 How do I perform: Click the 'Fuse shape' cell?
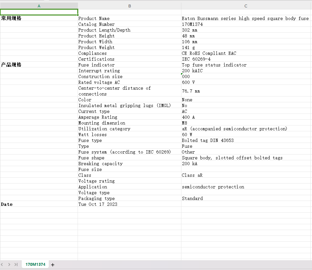pyautogui.click(x=130, y=158)
